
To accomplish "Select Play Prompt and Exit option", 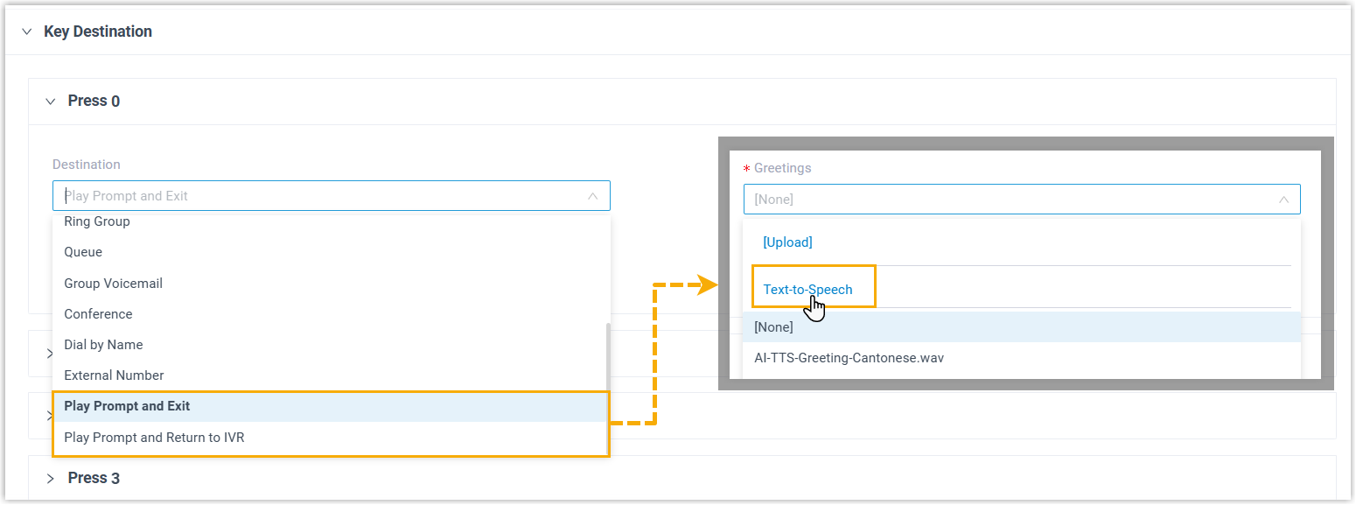I will [x=127, y=406].
